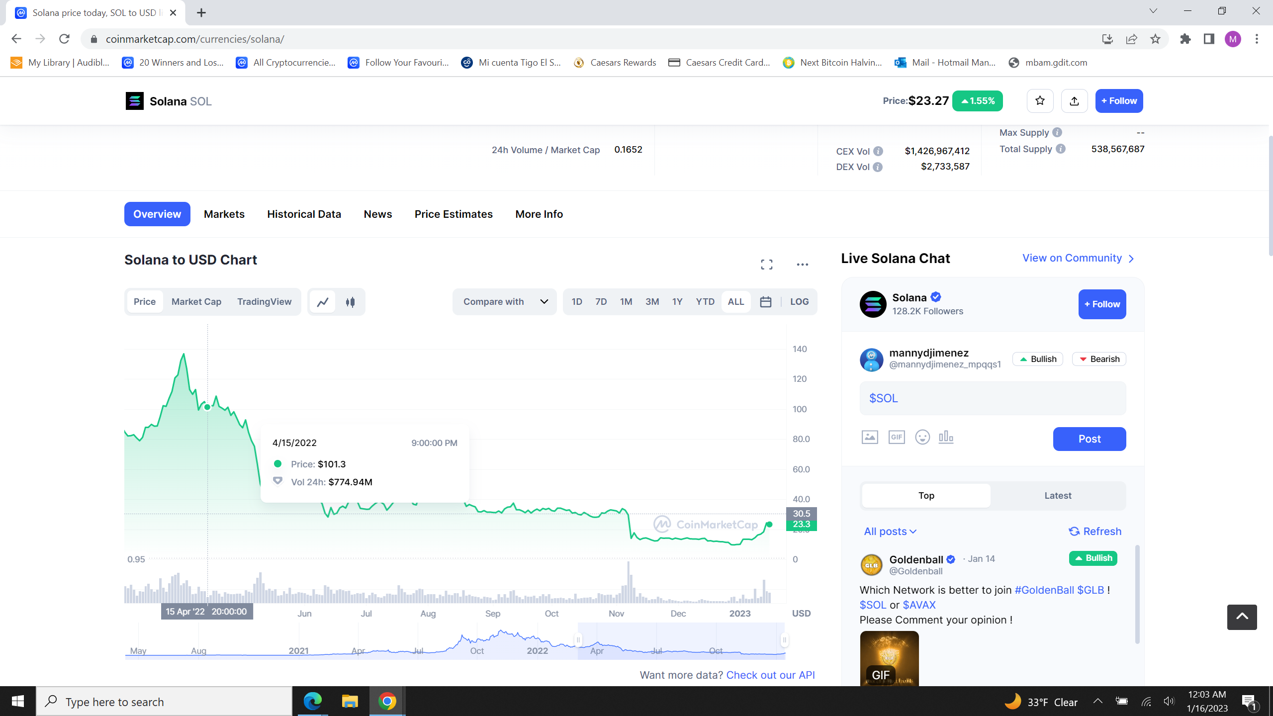Image resolution: width=1273 pixels, height=716 pixels.
Task: Open chart fullscreen expand icon
Action: [767, 265]
